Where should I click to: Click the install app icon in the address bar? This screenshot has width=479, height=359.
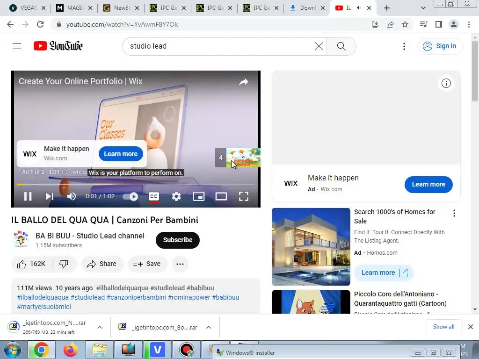tap(375, 24)
